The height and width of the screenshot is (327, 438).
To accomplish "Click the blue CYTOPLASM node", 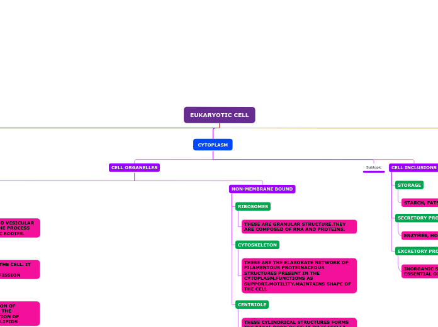I will [213, 145].
